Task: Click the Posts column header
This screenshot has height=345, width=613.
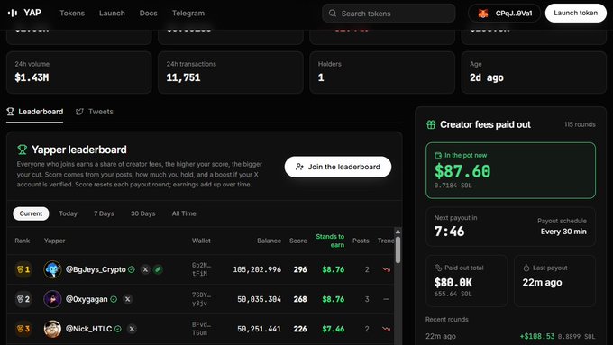Action: 361,241
